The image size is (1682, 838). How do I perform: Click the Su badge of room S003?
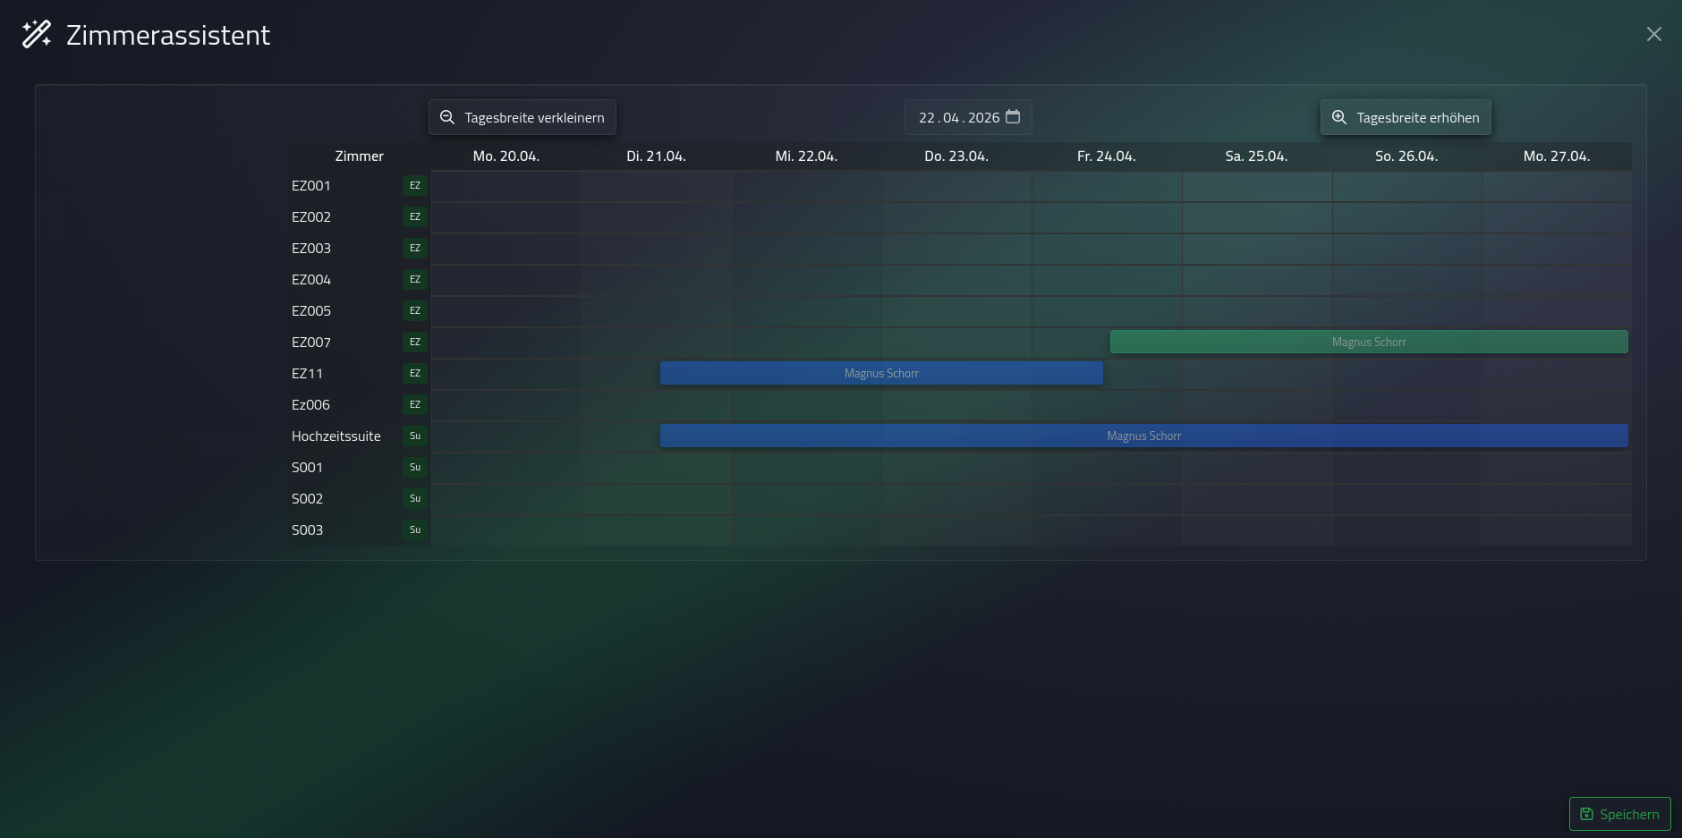coord(415,530)
